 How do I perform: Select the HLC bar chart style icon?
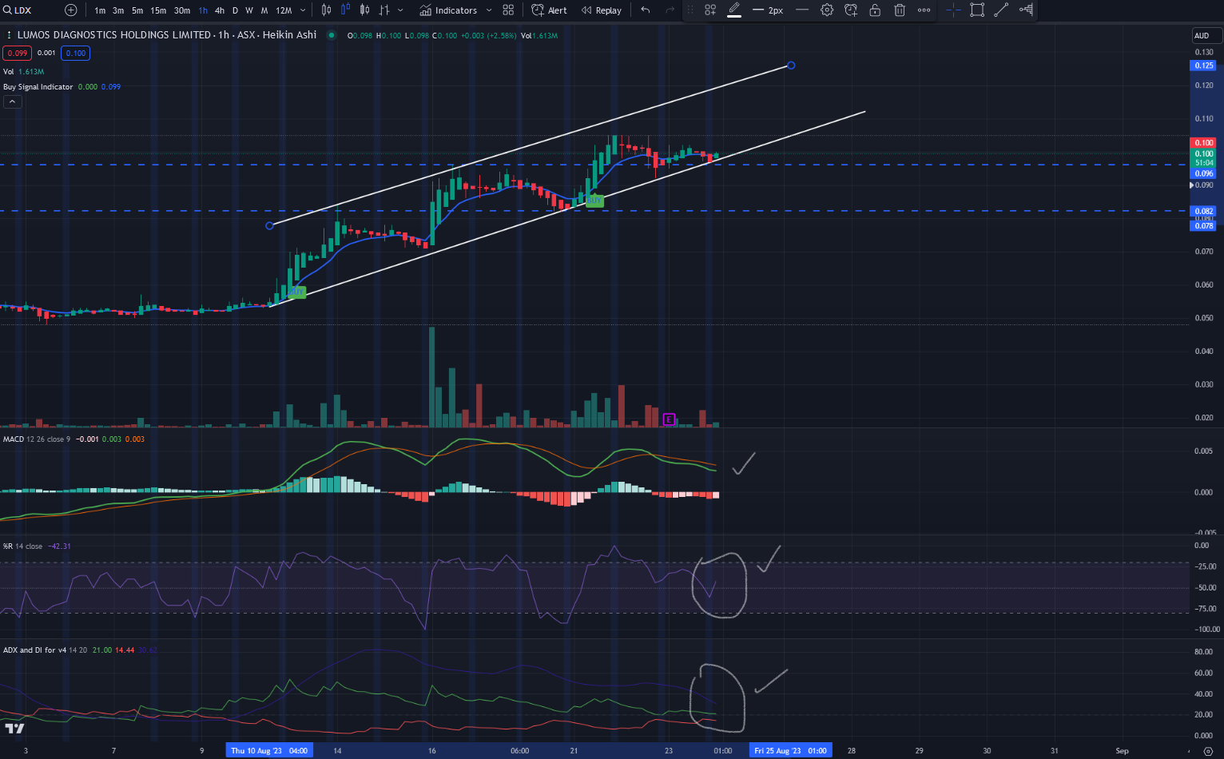click(384, 10)
